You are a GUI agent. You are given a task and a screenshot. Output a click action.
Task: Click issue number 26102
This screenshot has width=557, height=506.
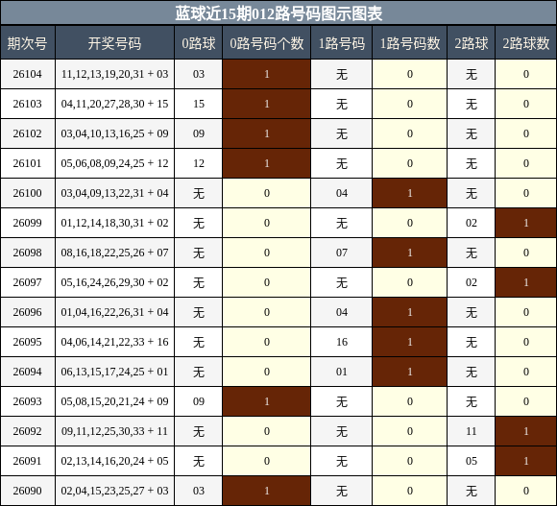(27, 133)
